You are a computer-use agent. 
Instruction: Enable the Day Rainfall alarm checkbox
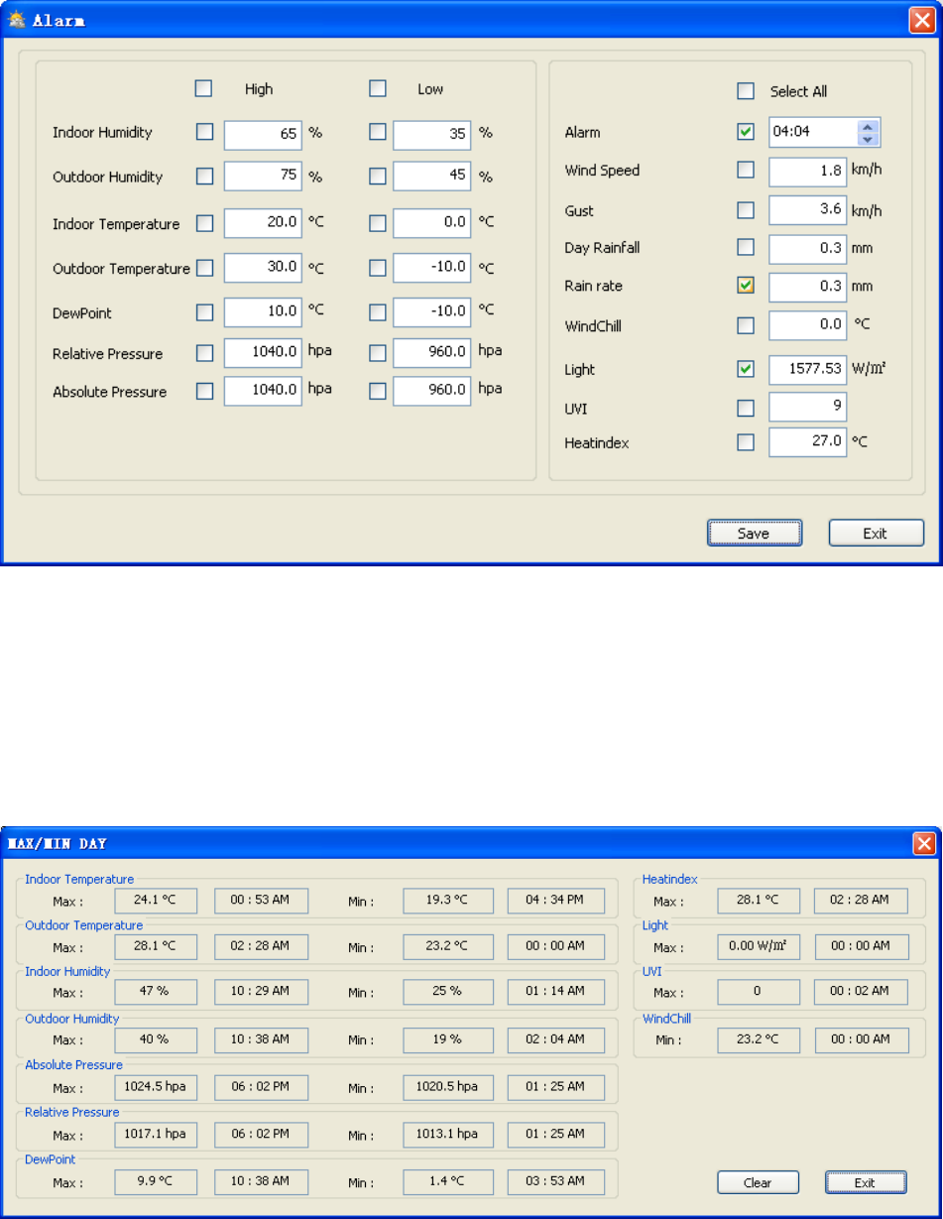point(746,247)
